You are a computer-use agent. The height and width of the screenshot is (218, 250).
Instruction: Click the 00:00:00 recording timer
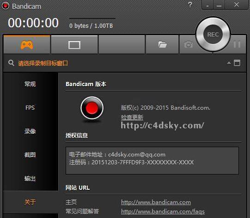(33, 23)
